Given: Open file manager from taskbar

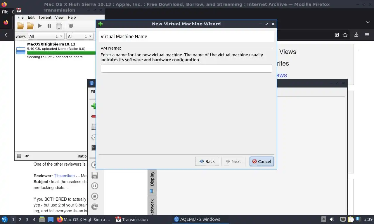Looking at the screenshot, I should [x=42, y=219].
